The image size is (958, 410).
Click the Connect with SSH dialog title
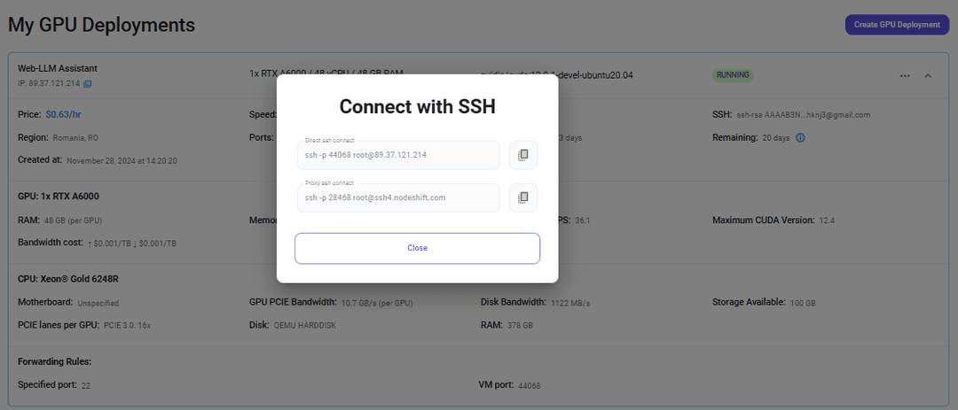click(417, 106)
